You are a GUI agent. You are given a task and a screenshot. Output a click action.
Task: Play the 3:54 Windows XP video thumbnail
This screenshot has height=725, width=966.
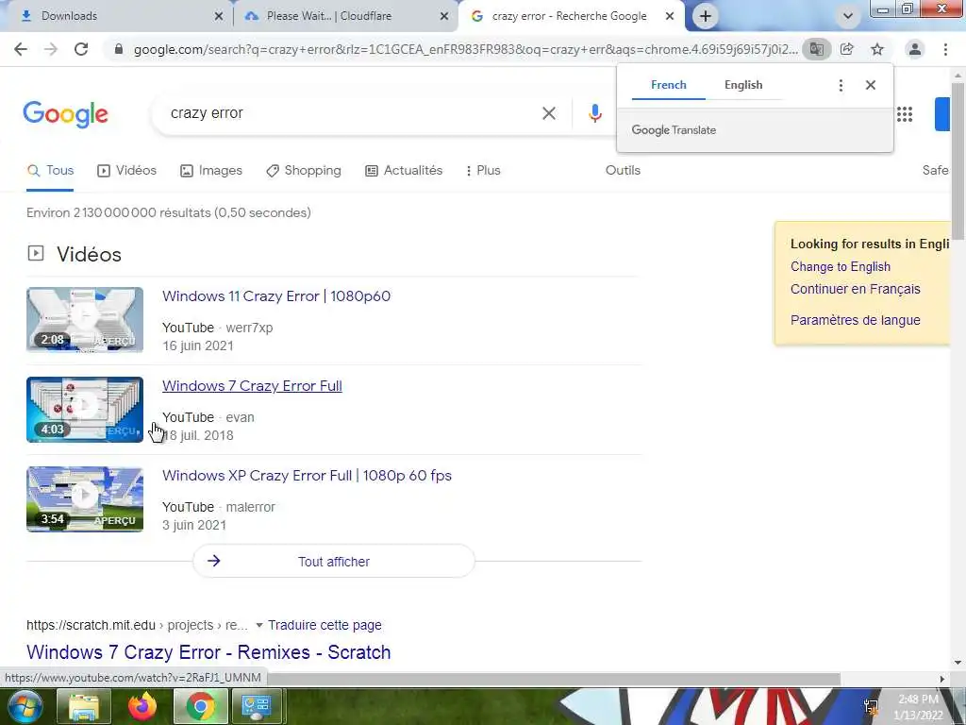[85, 499]
